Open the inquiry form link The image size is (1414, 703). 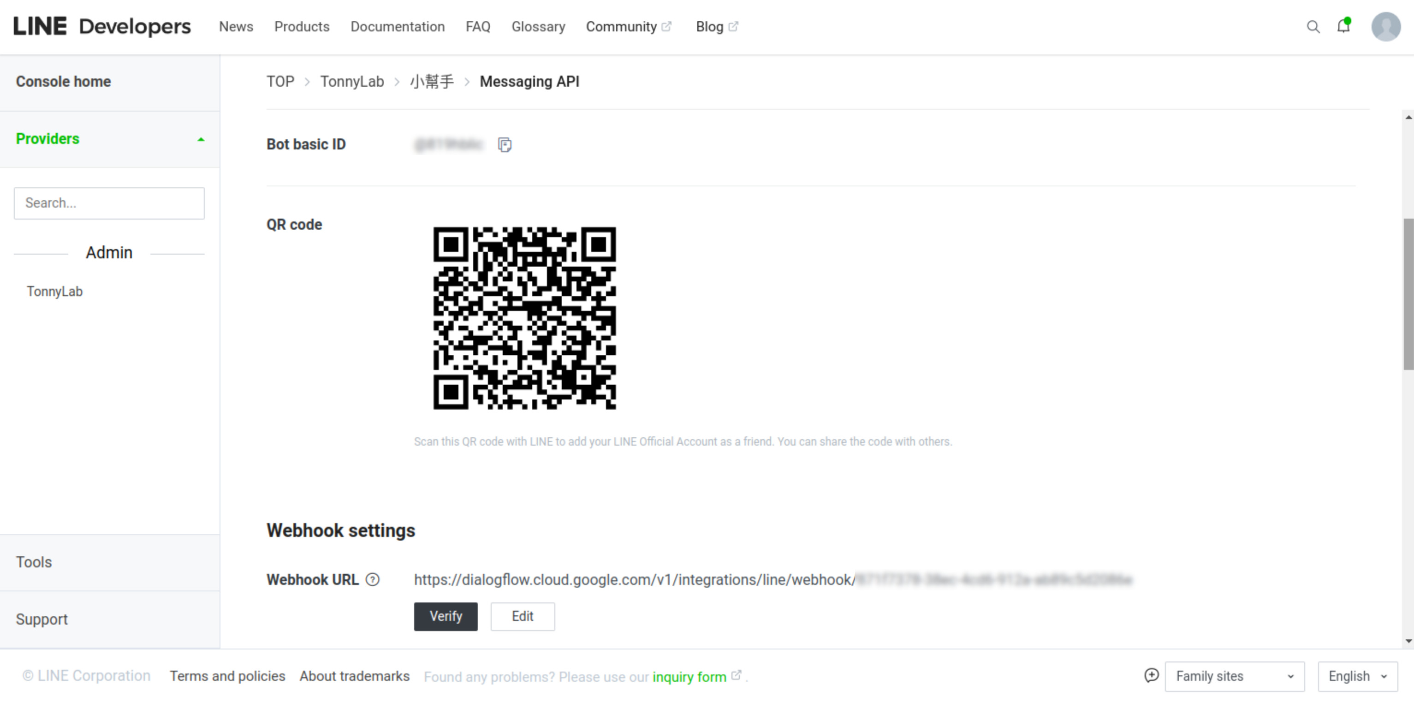(689, 677)
